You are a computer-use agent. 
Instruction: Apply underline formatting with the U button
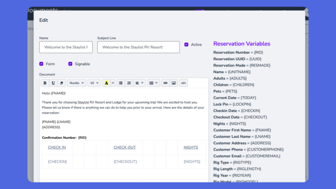53,83
